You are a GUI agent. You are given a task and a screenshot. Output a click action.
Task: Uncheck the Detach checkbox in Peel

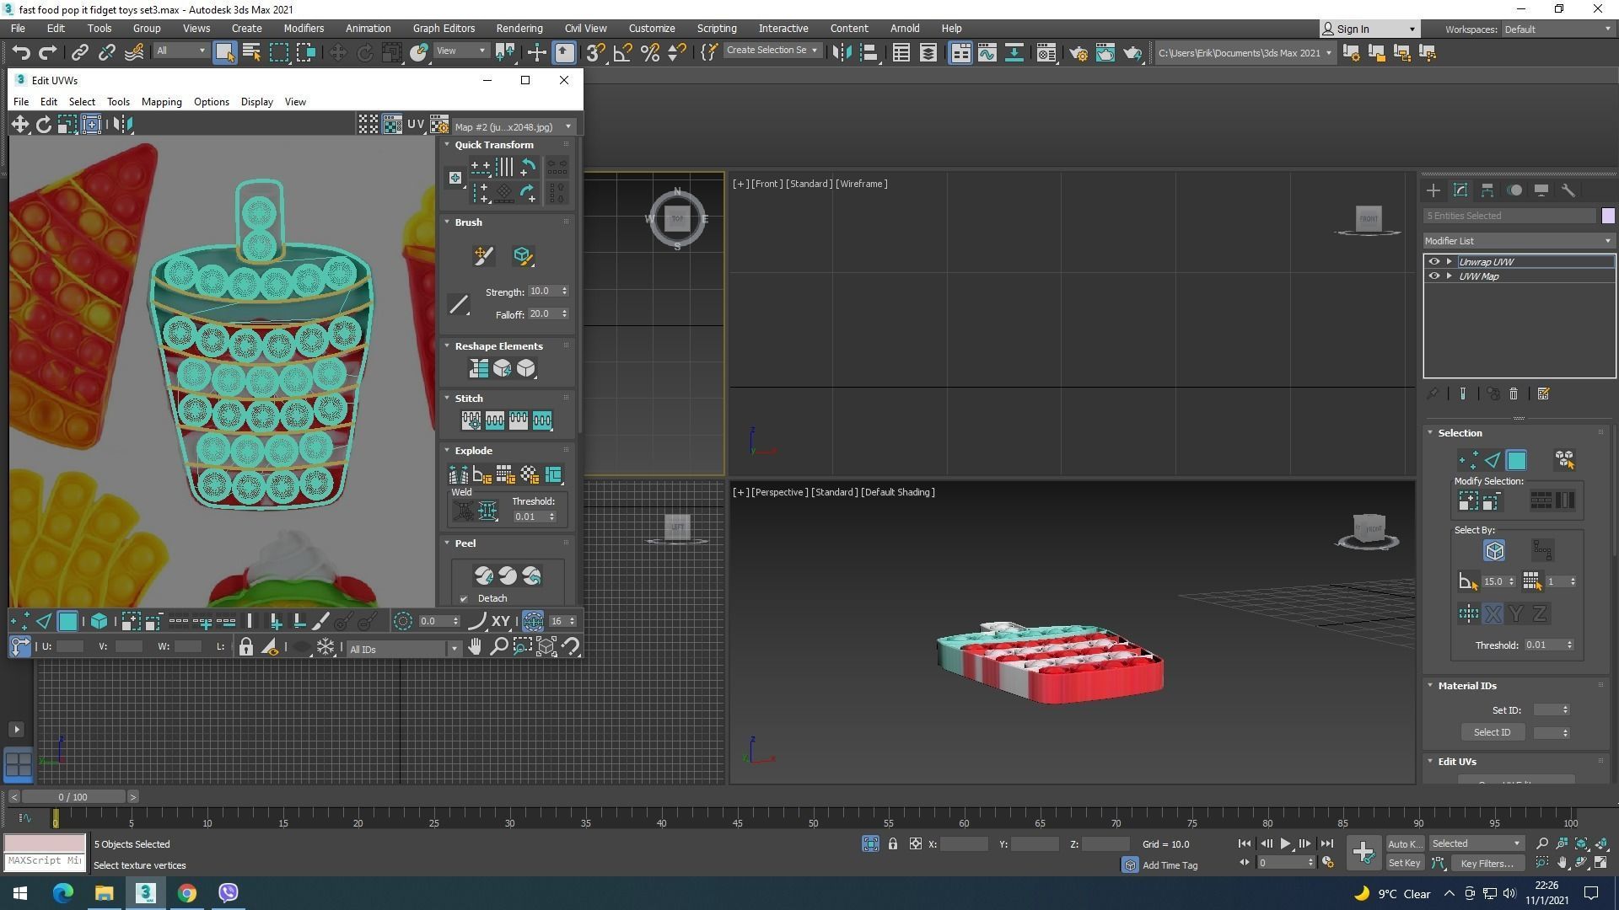point(464,599)
